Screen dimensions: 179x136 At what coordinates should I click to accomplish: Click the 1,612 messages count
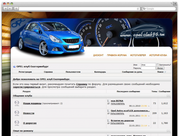tap(165, 103)
